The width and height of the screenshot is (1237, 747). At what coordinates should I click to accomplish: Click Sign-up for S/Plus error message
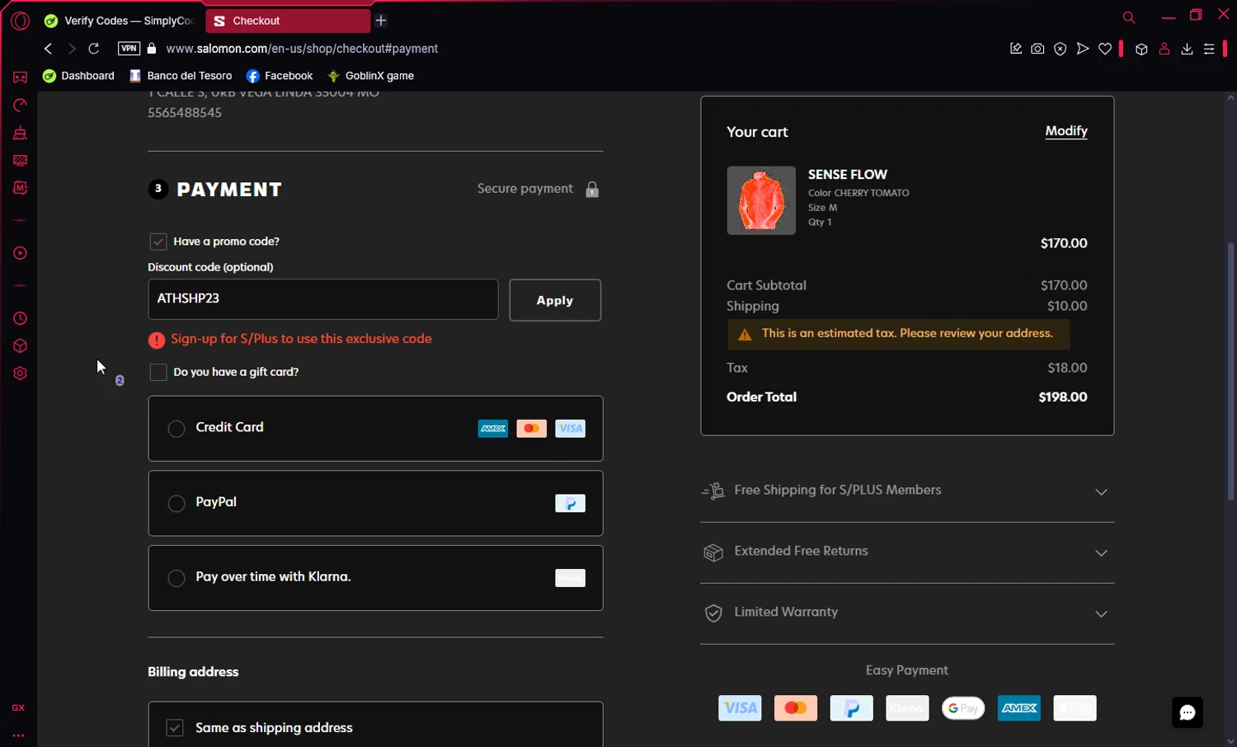click(x=301, y=339)
